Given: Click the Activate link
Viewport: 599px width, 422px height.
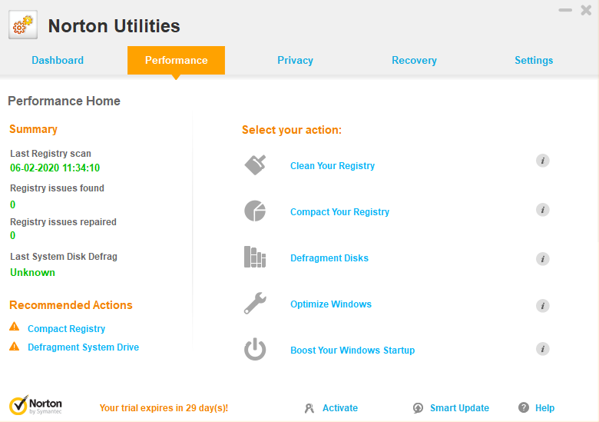Looking at the screenshot, I should point(340,408).
